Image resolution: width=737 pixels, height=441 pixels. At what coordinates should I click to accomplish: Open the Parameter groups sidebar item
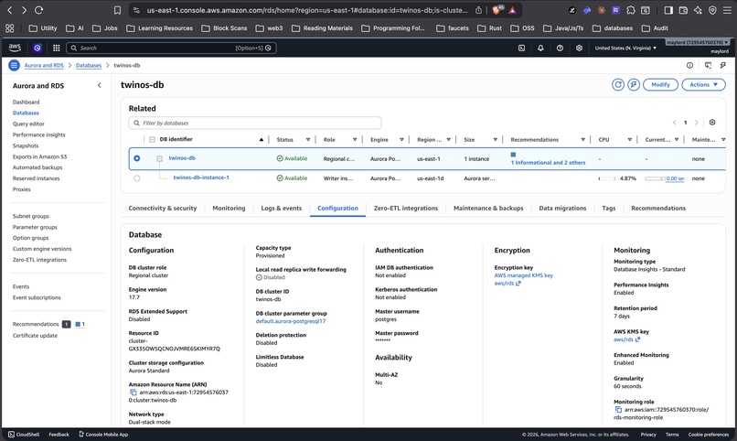[x=35, y=227]
